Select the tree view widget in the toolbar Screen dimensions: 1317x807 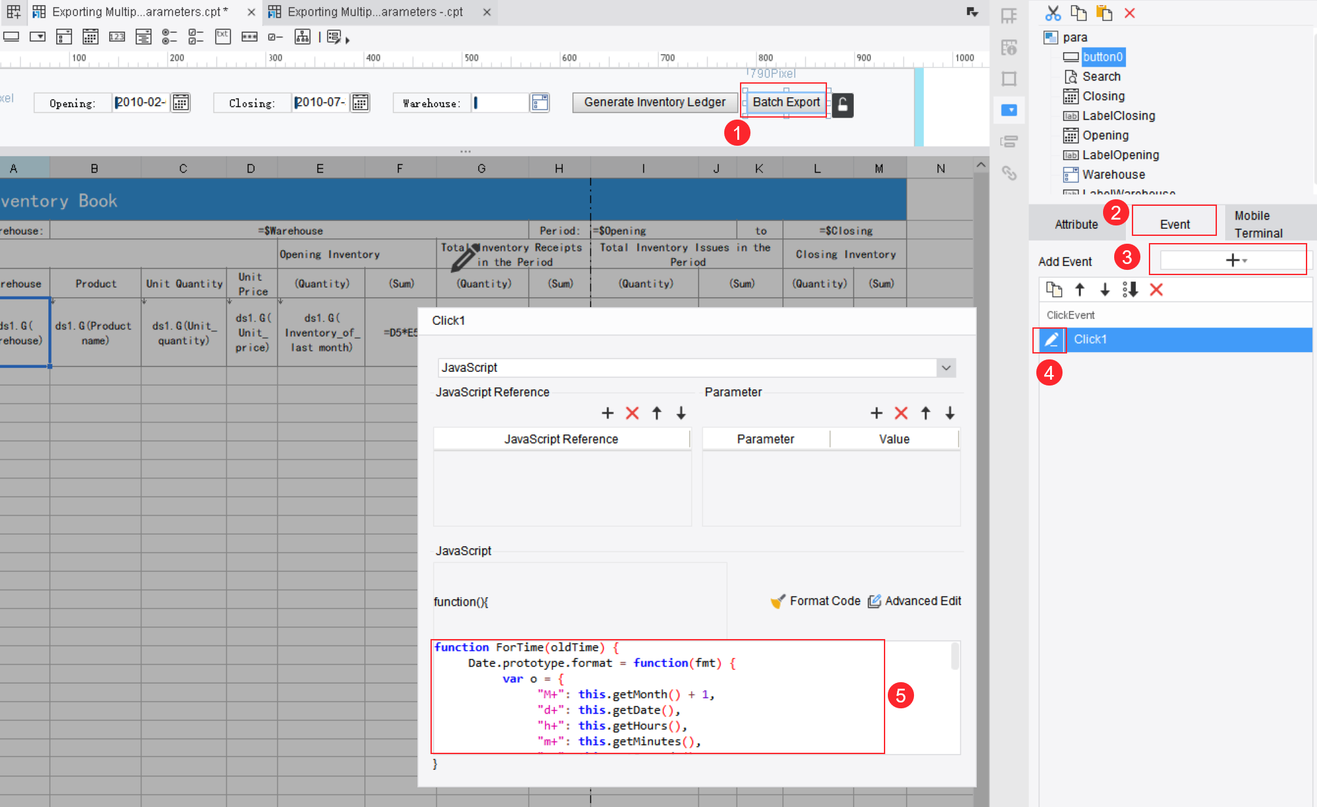[x=302, y=37]
